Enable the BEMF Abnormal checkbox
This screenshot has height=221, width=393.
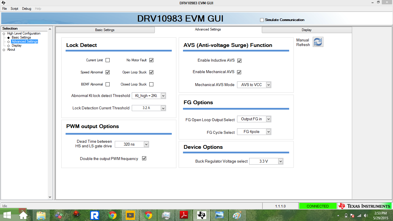click(x=108, y=84)
